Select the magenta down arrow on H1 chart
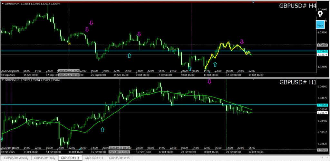This screenshot has height=161, width=330. coord(209,82)
